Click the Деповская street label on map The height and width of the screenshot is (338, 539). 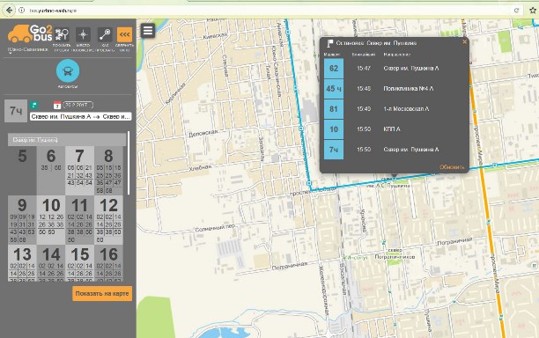(x=203, y=133)
